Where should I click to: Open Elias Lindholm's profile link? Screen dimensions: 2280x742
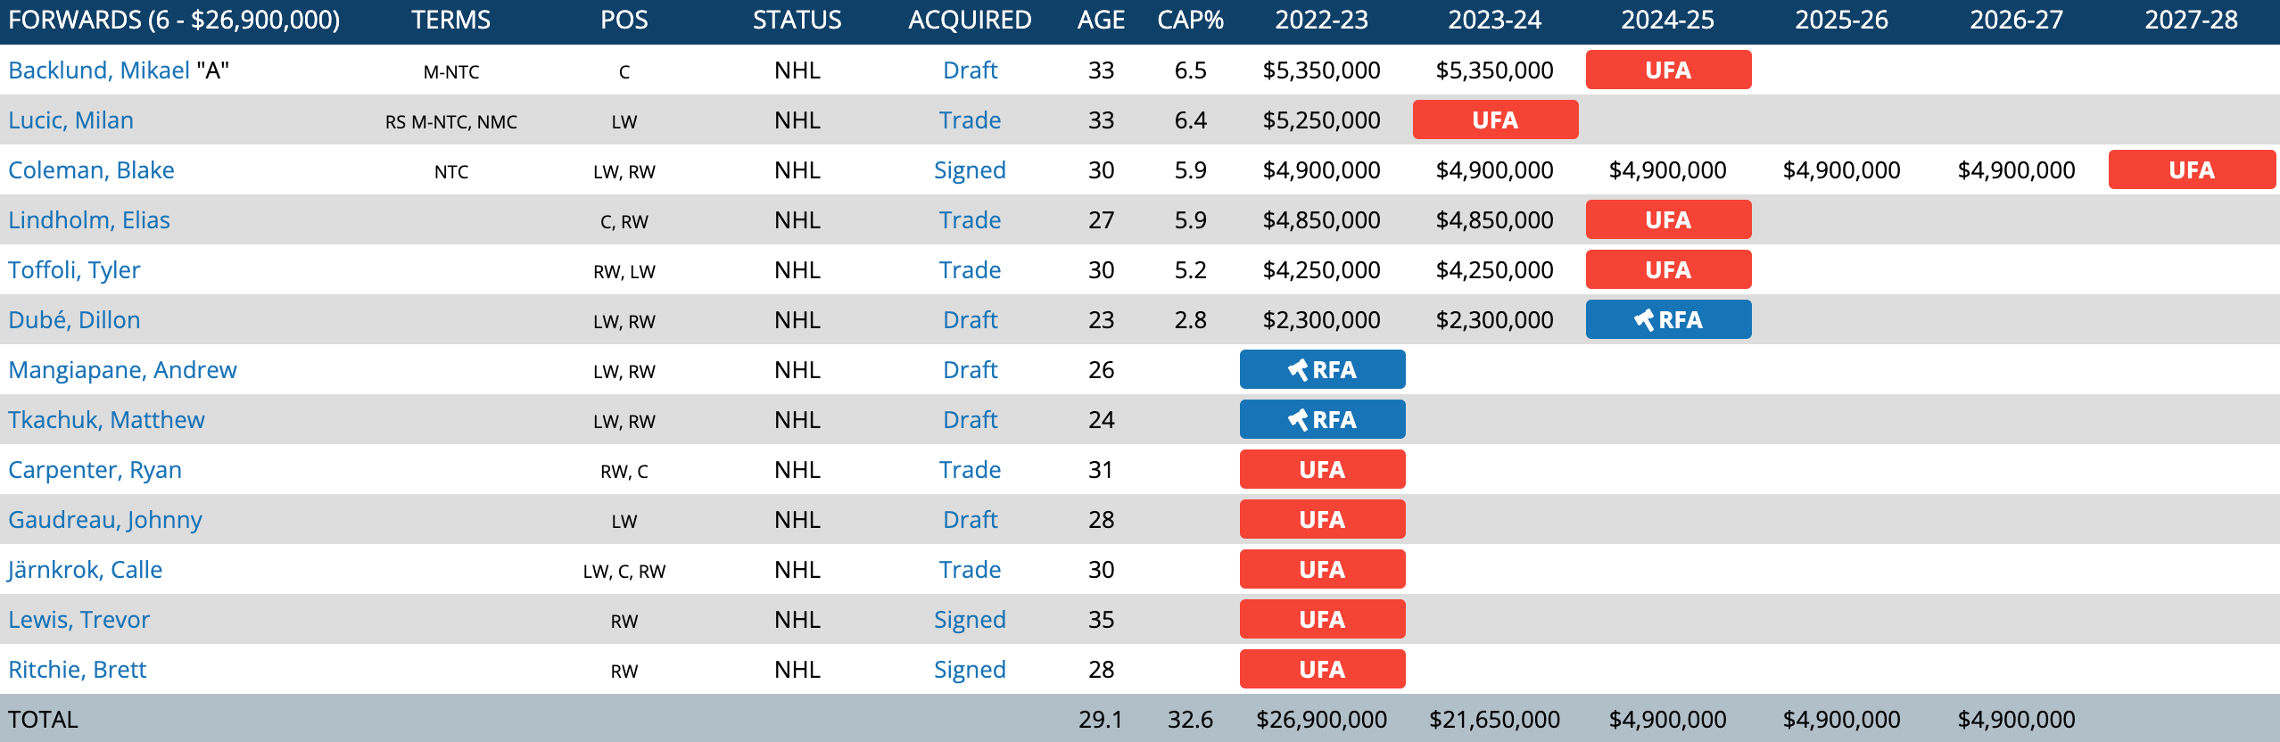coord(89,220)
